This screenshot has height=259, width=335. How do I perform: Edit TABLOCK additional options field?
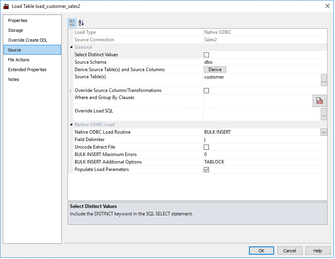point(265,162)
